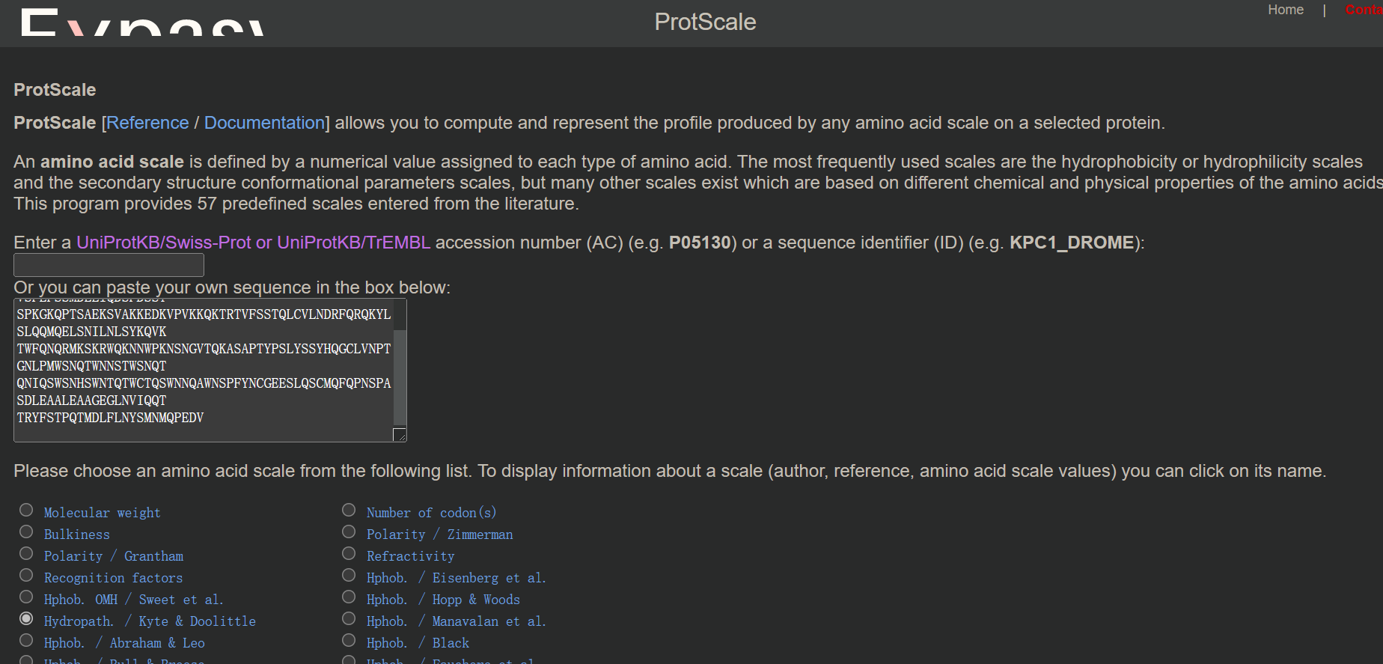Click the example accession P05130 text
This screenshot has height=664, width=1383.
click(x=700, y=243)
